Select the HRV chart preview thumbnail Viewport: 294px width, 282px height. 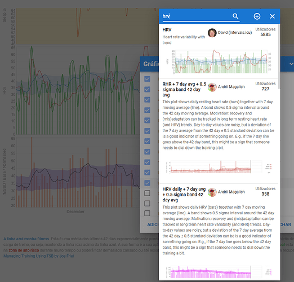[219, 61]
